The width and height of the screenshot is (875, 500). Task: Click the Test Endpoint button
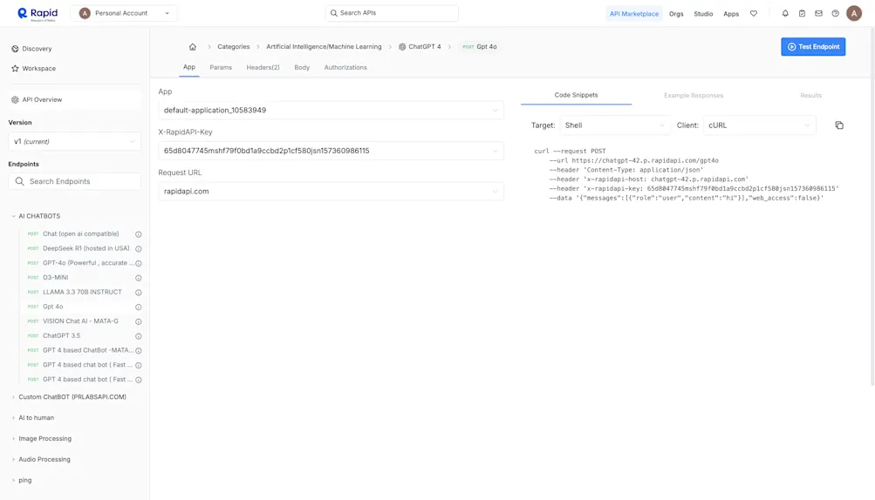coord(813,47)
